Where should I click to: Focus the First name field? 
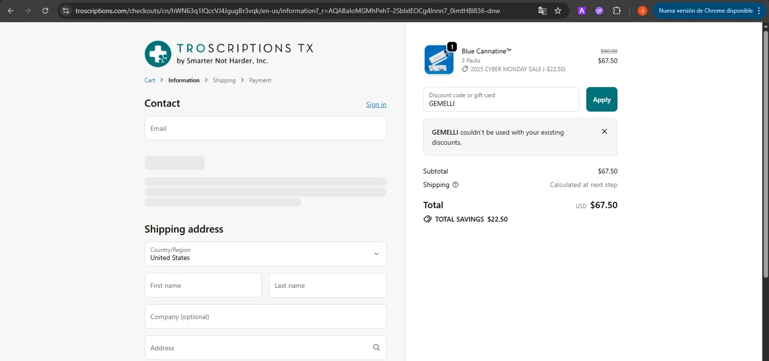coord(203,285)
